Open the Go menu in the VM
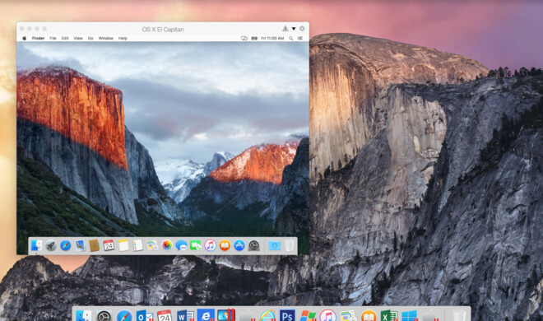The height and width of the screenshot is (321, 543). (90, 39)
